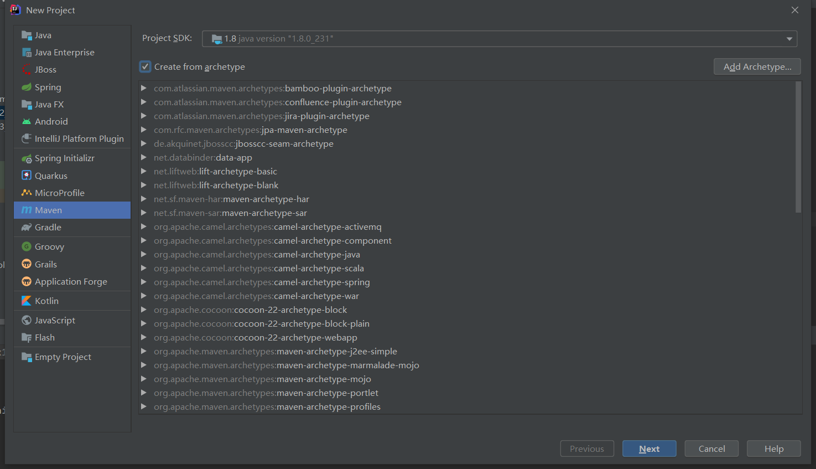Expand jbosscc-seam-archetype node

144,143
